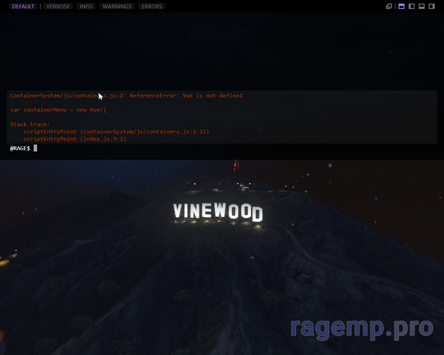Click the index.js:9:1 stack trace entry
This screenshot has height=355, width=444.
[75, 139]
